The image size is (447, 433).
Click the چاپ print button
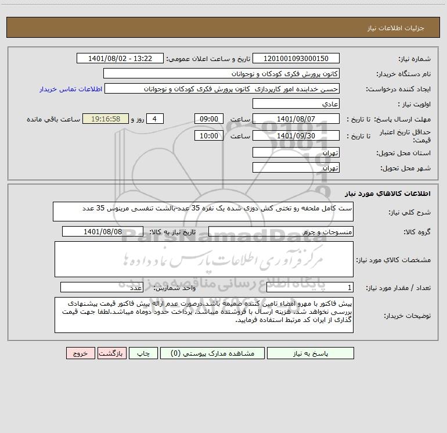(x=143, y=353)
